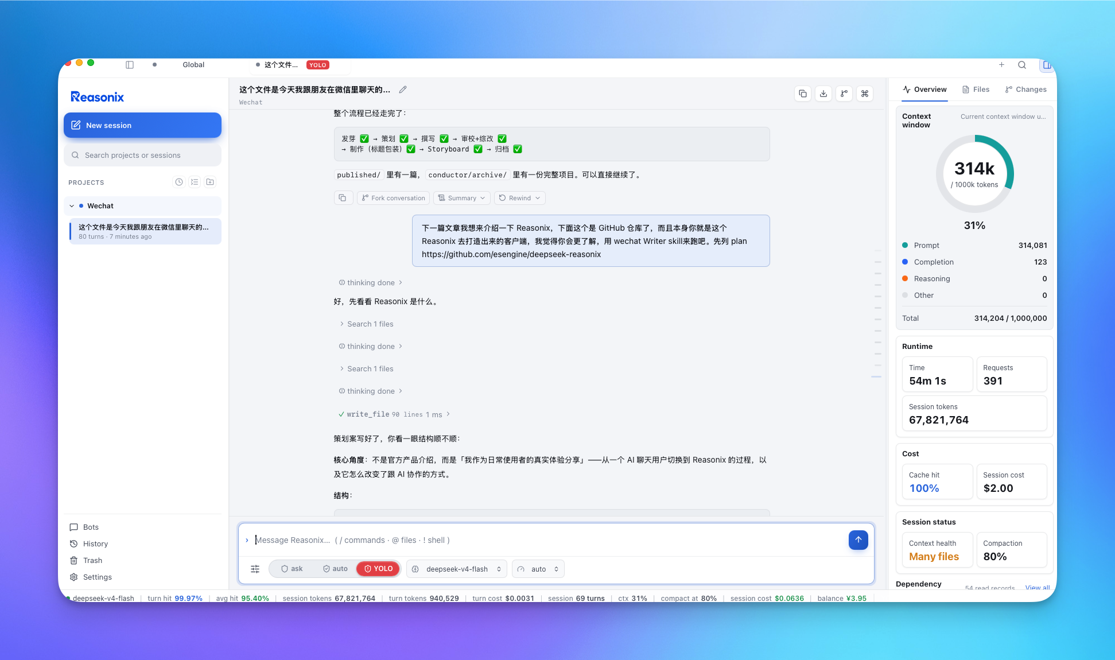The width and height of the screenshot is (1115, 660).
Task: Click the Time 54m 1s card
Action: point(938,374)
